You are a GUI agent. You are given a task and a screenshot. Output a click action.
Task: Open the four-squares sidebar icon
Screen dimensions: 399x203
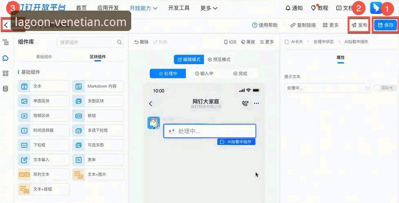tap(5, 73)
